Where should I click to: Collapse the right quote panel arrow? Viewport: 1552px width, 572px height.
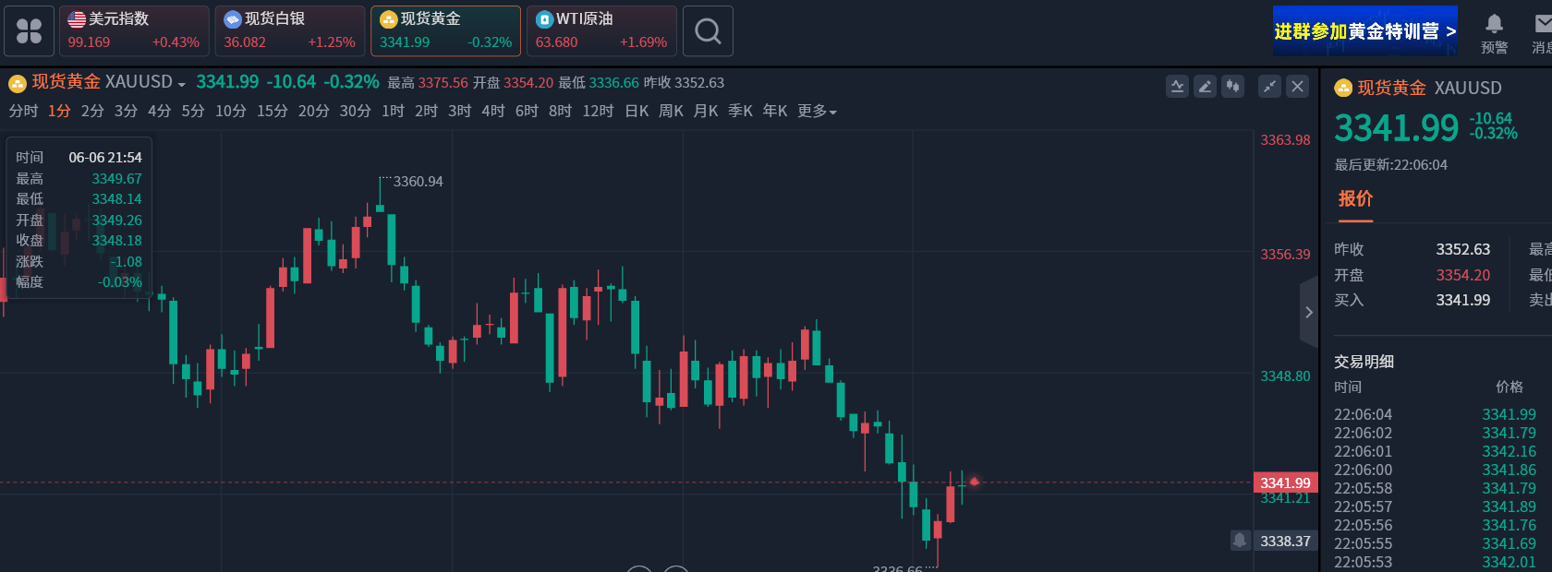(1308, 312)
